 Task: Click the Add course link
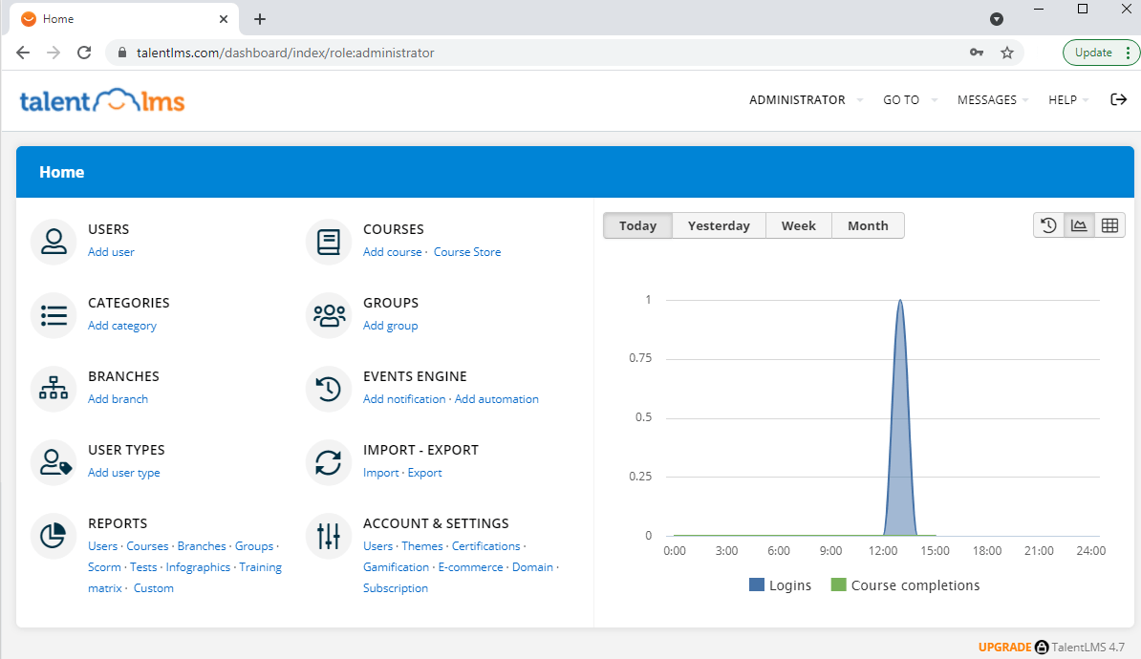point(392,252)
